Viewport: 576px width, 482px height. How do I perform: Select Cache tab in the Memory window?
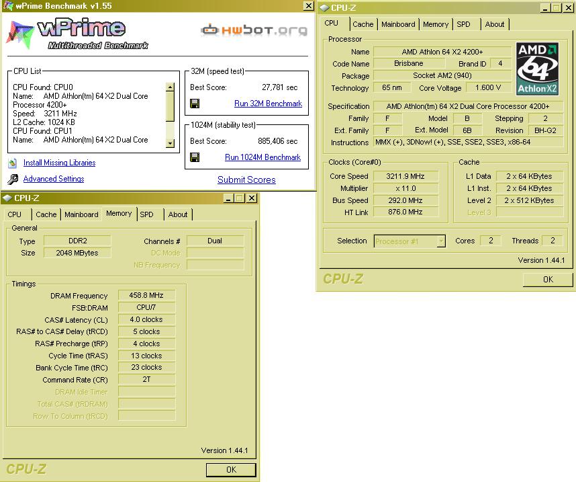click(46, 214)
